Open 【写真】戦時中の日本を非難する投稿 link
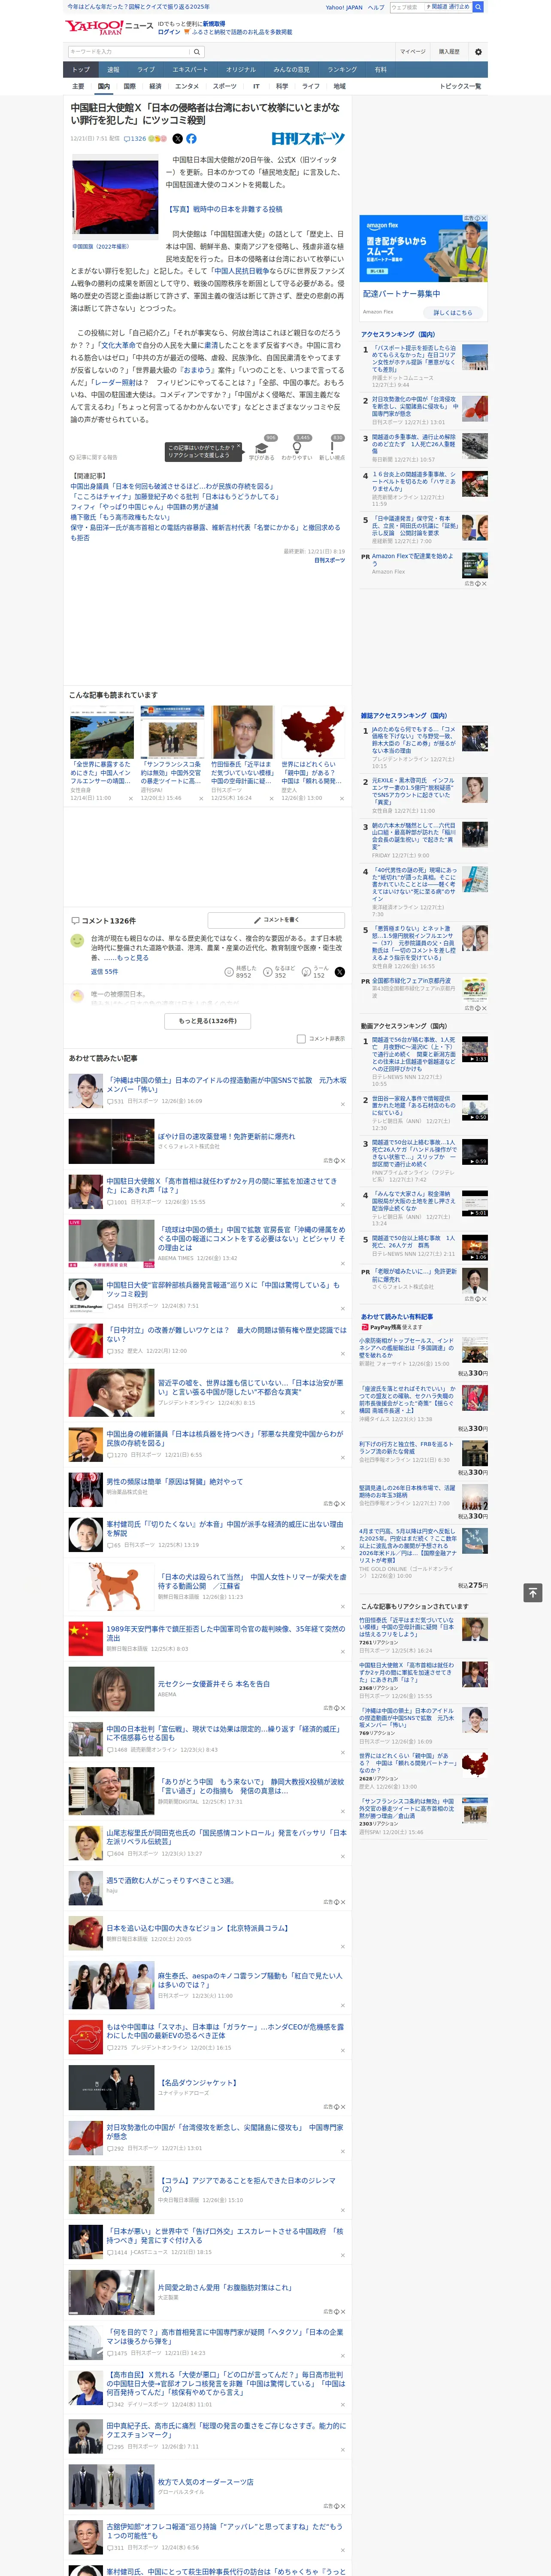The height and width of the screenshot is (2576, 551). (224, 209)
